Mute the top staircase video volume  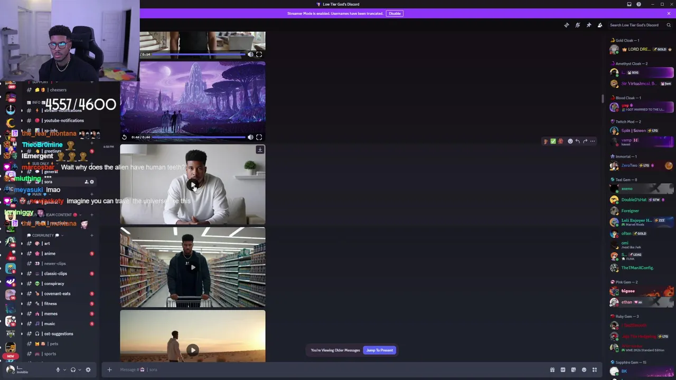click(x=250, y=54)
